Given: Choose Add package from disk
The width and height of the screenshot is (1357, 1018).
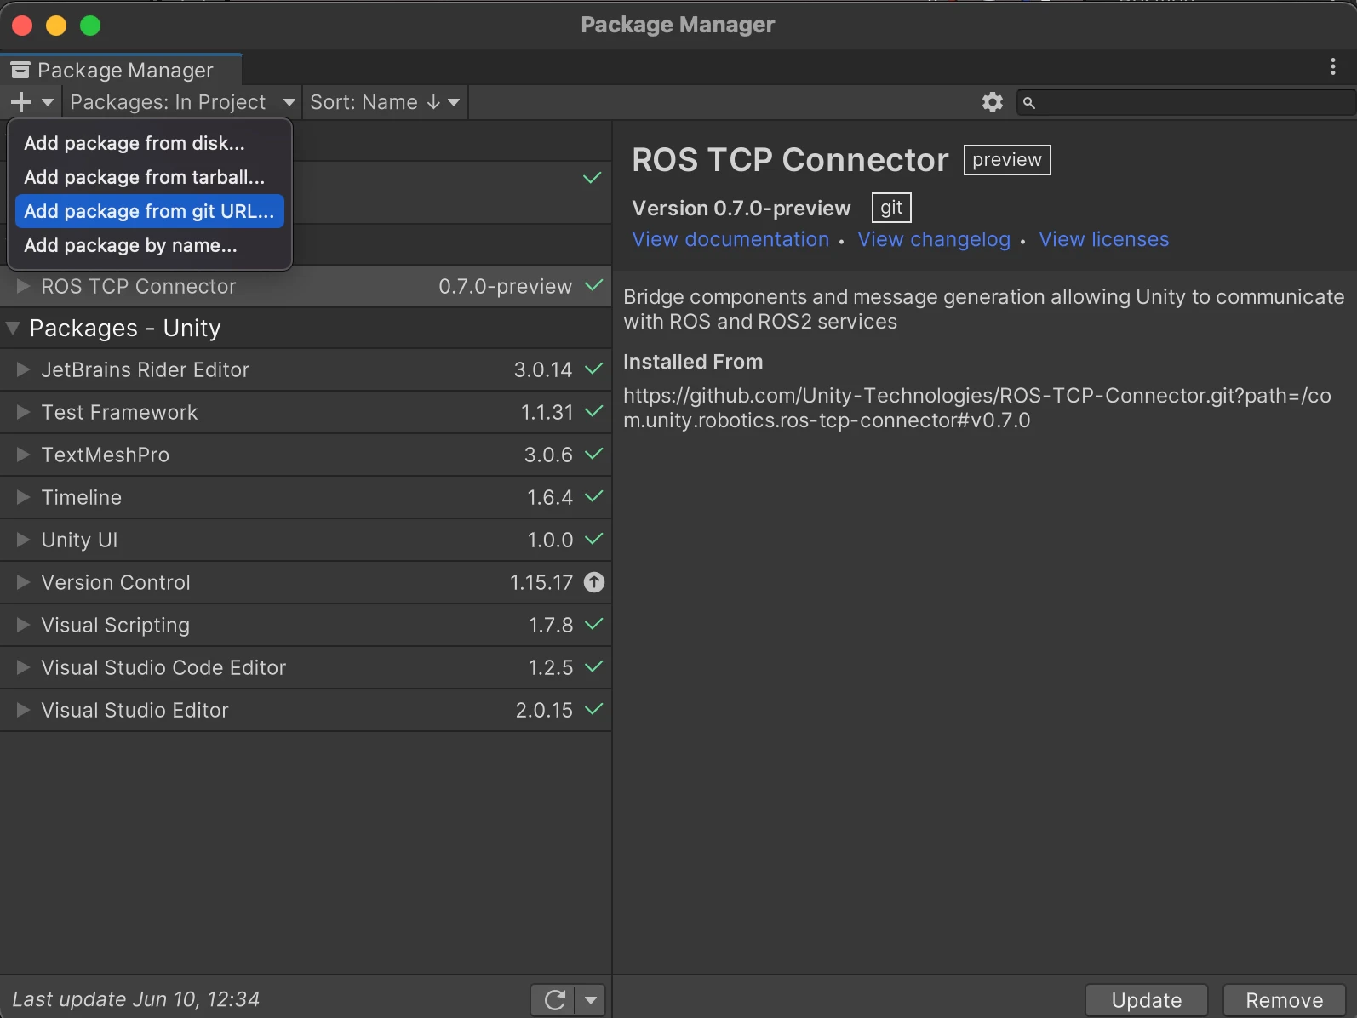Looking at the screenshot, I should coord(150,143).
